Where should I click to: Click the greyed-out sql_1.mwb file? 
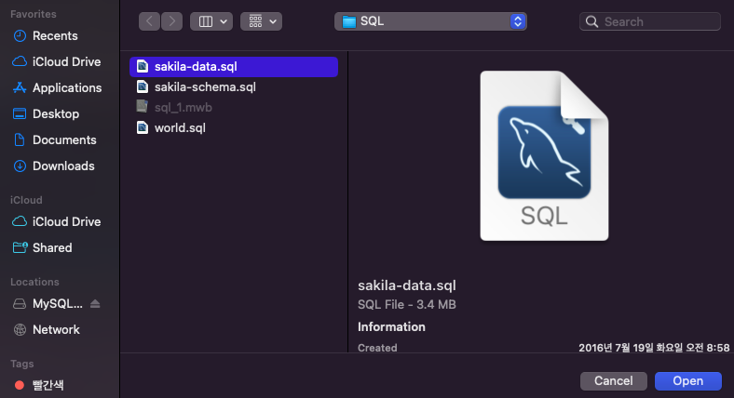234,108
